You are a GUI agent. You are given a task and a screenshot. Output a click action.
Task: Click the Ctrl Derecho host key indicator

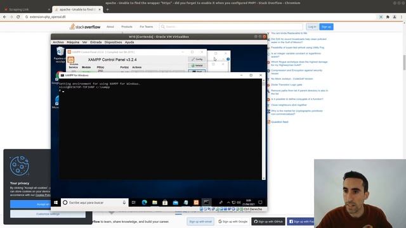point(252,209)
